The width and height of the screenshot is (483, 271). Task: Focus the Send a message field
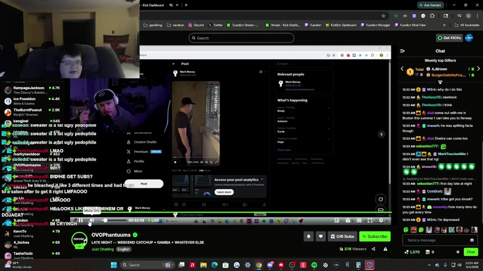click(440, 240)
